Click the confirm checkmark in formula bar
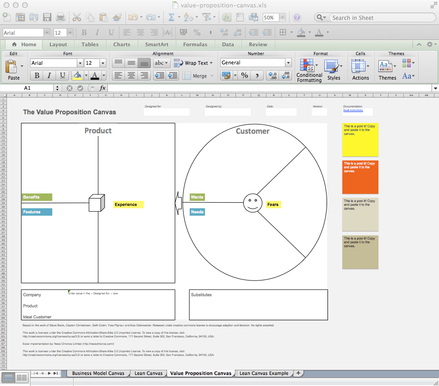The image size is (439, 386). click(80, 88)
